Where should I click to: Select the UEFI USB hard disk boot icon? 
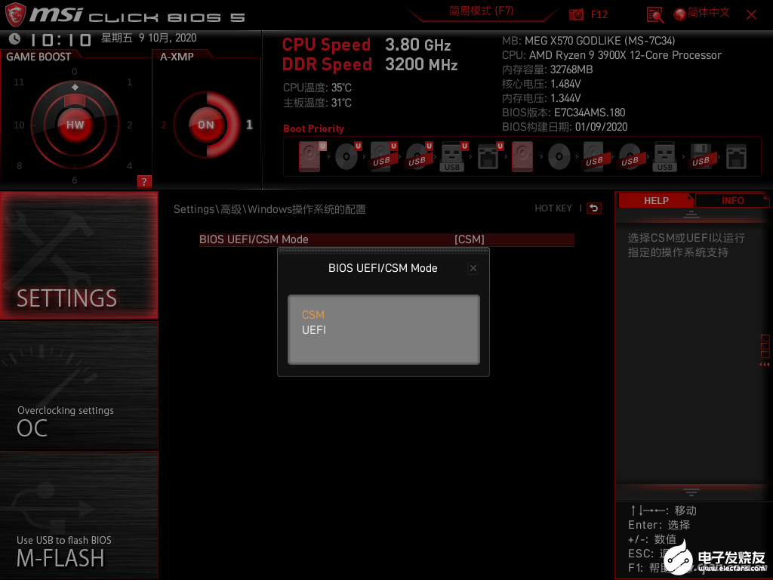point(383,156)
